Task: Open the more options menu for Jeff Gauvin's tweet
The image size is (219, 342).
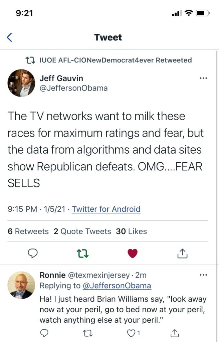Action: pos(203,78)
